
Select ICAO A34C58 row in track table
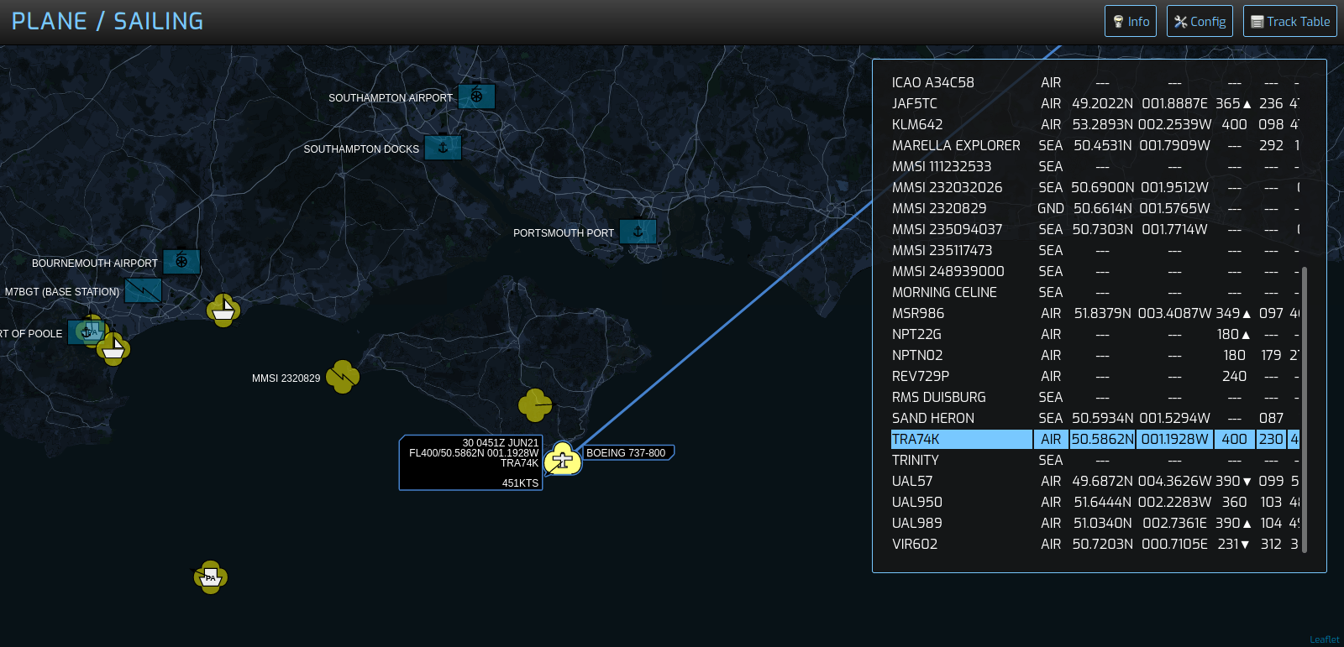(x=1095, y=82)
